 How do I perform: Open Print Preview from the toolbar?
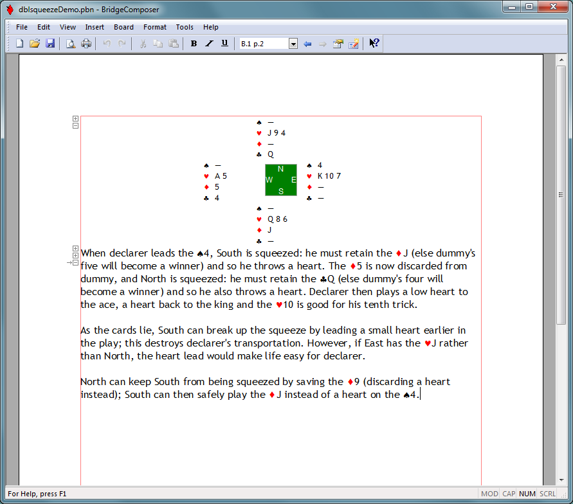[x=71, y=44]
